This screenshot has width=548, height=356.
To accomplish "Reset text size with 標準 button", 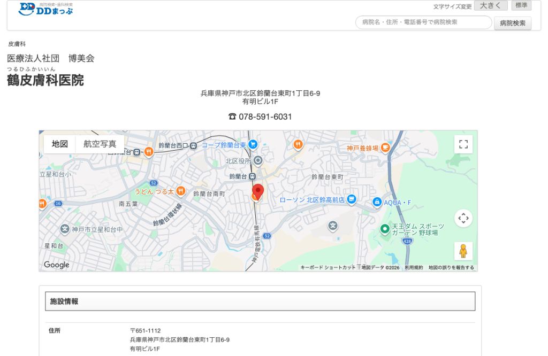I will 521,5.
